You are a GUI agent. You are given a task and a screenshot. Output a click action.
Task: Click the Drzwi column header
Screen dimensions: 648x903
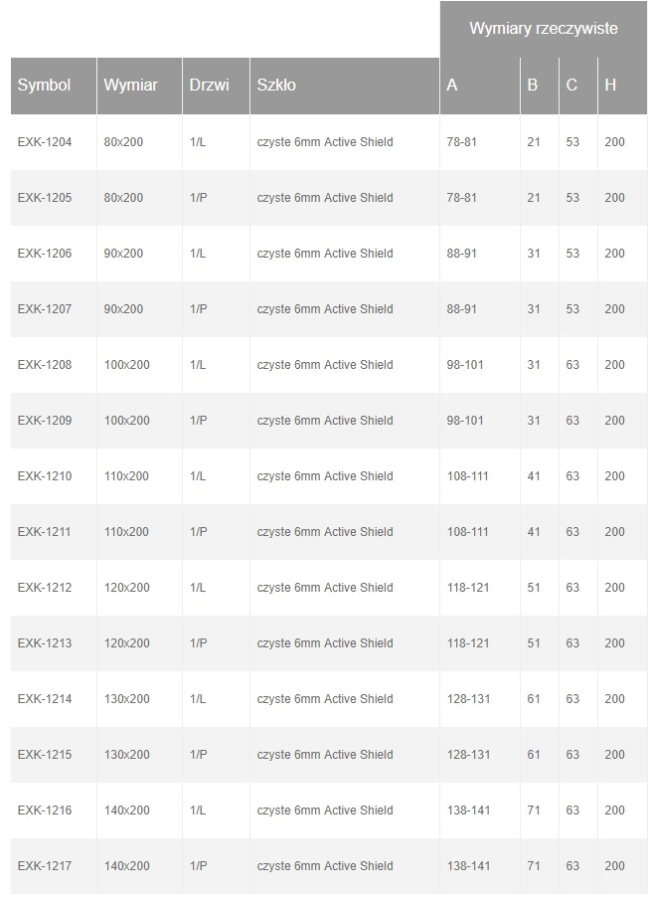(x=209, y=86)
